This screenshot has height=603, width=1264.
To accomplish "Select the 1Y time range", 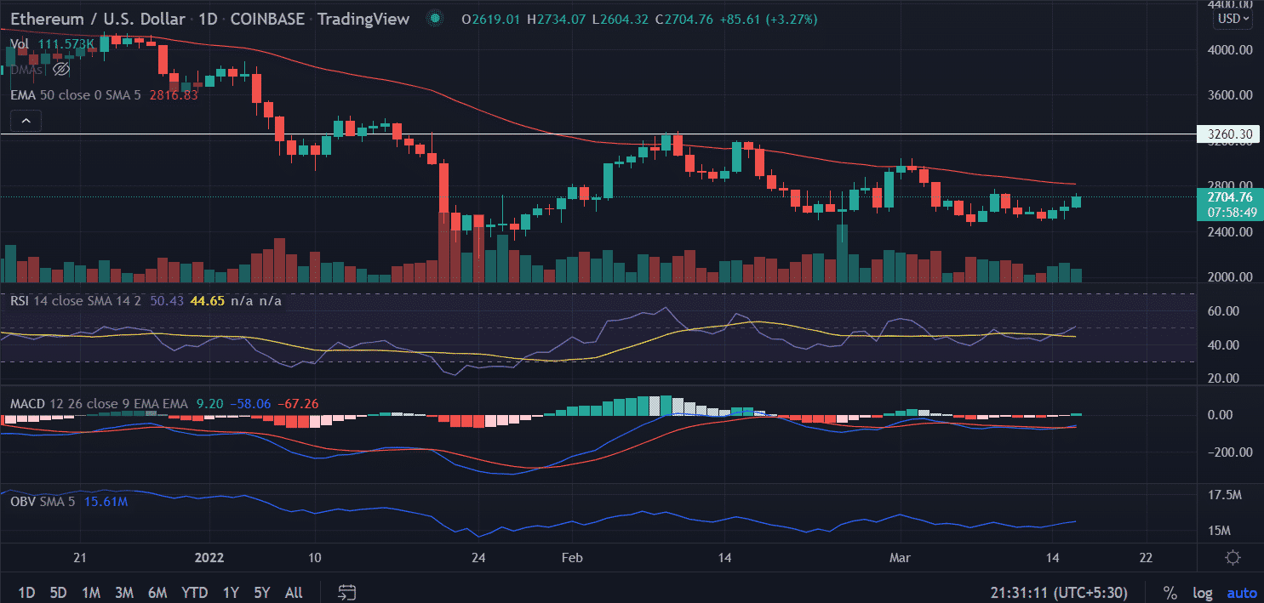I will pyautogui.click(x=230, y=592).
